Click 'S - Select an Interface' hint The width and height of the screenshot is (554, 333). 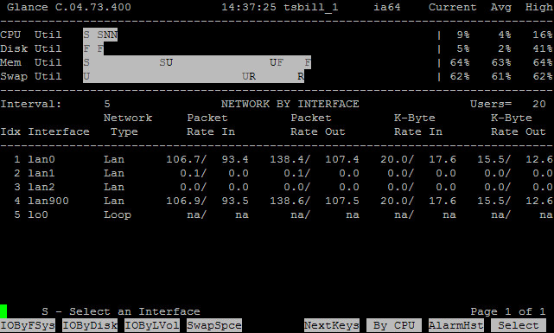tap(121, 311)
